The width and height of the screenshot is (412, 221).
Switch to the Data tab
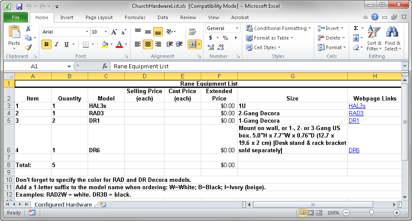coord(163,17)
